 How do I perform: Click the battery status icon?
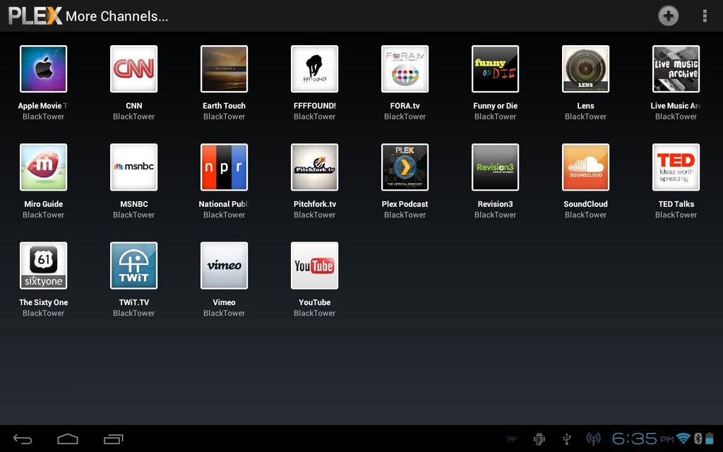pos(709,438)
